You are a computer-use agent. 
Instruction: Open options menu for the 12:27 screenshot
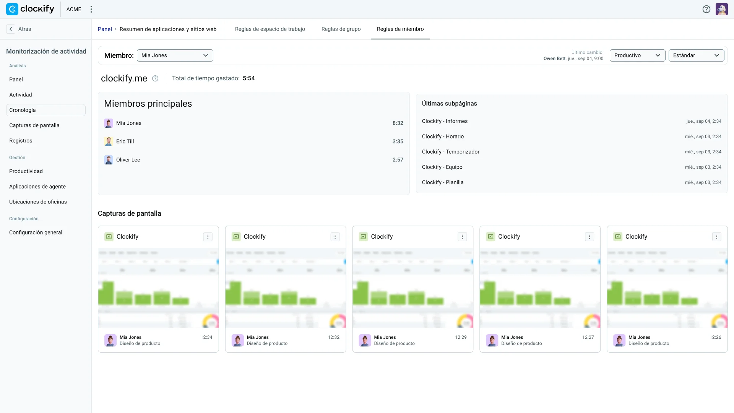[589, 237]
